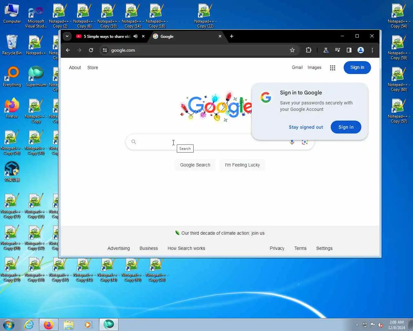The image size is (413, 331).
Task: Choose Stay signed out
Action: 306,127
